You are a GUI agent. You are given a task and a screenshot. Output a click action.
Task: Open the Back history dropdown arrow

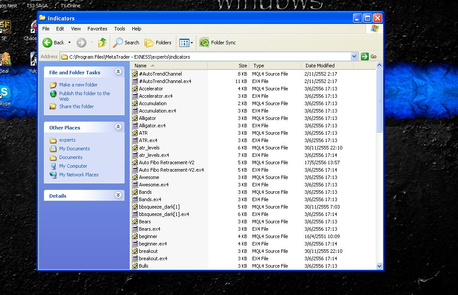[70, 43]
